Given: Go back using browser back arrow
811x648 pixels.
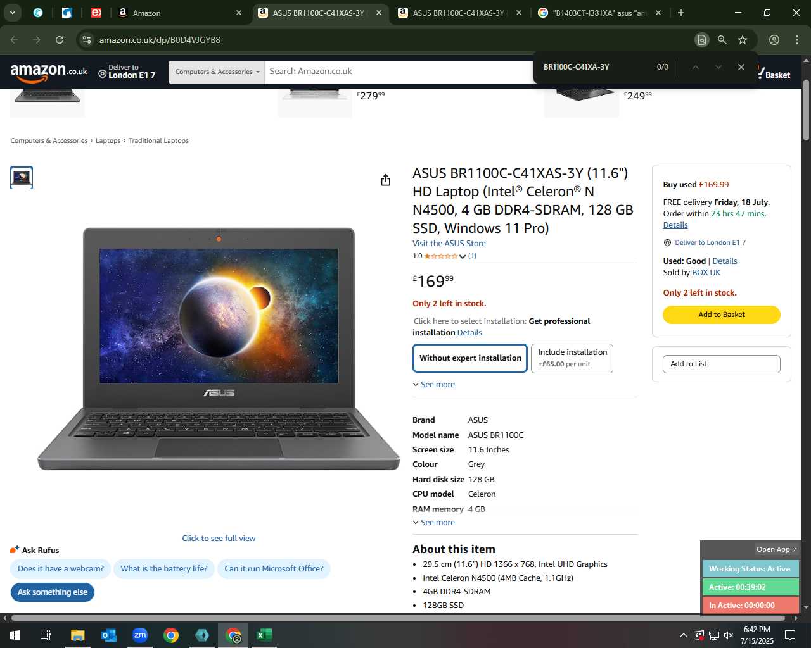Looking at the screenshot, I should point(14,40).
